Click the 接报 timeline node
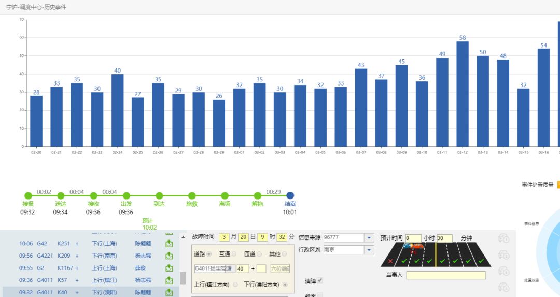560x297 pixels. tap(28, 195)
